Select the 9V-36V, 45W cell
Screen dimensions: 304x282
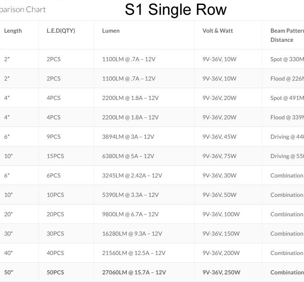click(219, 137)
